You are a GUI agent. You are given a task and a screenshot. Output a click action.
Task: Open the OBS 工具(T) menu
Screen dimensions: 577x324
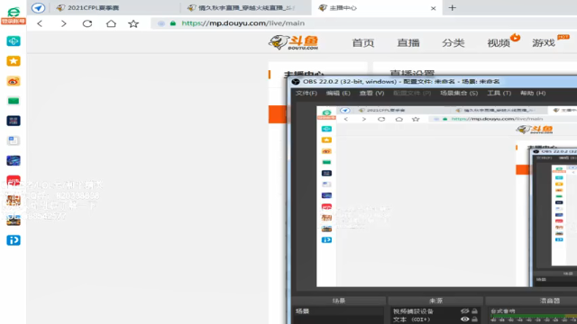point(499,94)
